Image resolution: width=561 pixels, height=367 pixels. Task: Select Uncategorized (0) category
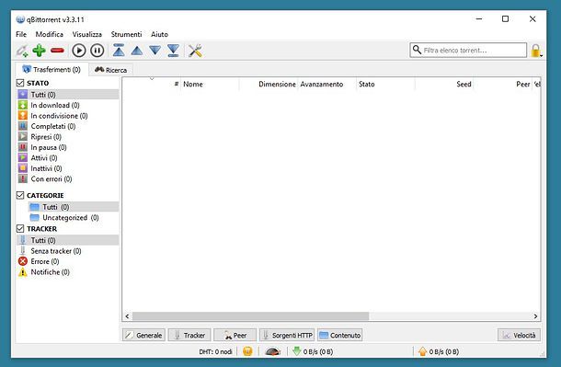pos(74,217)
